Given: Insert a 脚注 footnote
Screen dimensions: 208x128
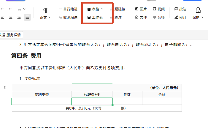Looking at the screenshot, I should tap(116, 18).
